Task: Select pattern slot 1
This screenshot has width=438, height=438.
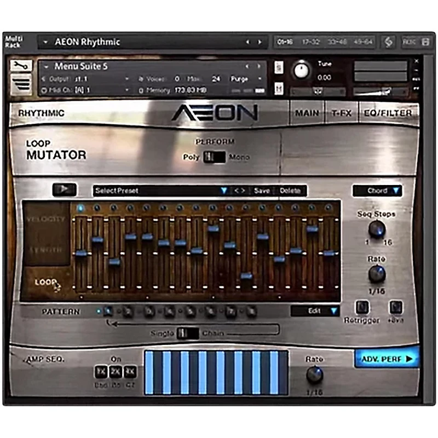Action: click(108, 311)
